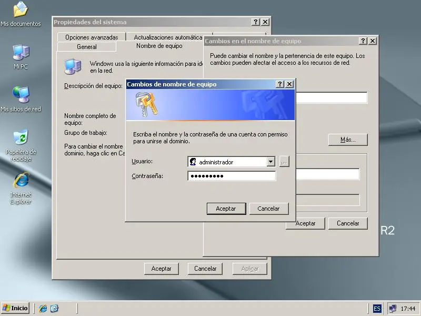Launch Internet Explorer from quick launch bar
The width and height of the screenshot is (421, 316).
tap(43, 308)
